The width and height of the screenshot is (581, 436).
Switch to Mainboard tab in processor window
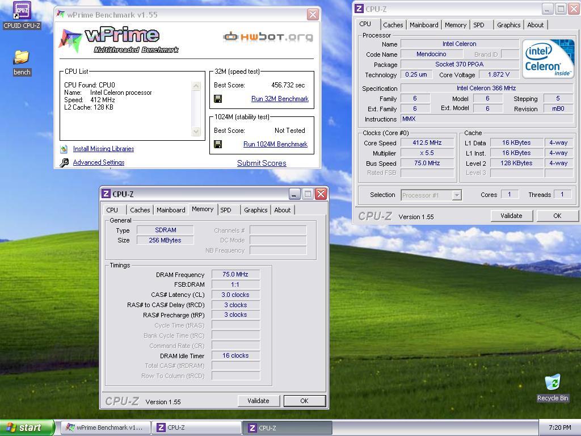pyautogui.click(x=424, y=25)
